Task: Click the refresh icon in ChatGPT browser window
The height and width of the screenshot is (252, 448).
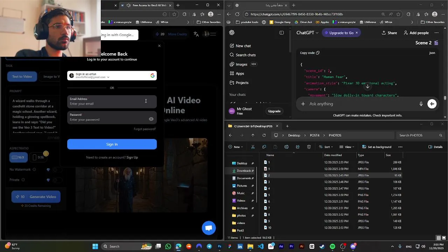Action: tap(237, 14)
